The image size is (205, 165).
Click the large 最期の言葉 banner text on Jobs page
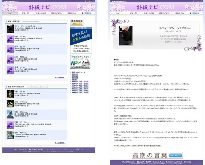(x=150, y=155)
